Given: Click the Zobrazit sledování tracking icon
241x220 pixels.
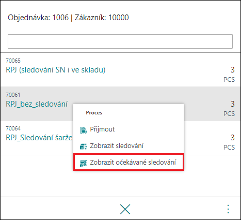Looking at the screenshot, I should point(84,146).
